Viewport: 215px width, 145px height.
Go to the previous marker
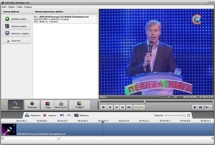point(136,108)
